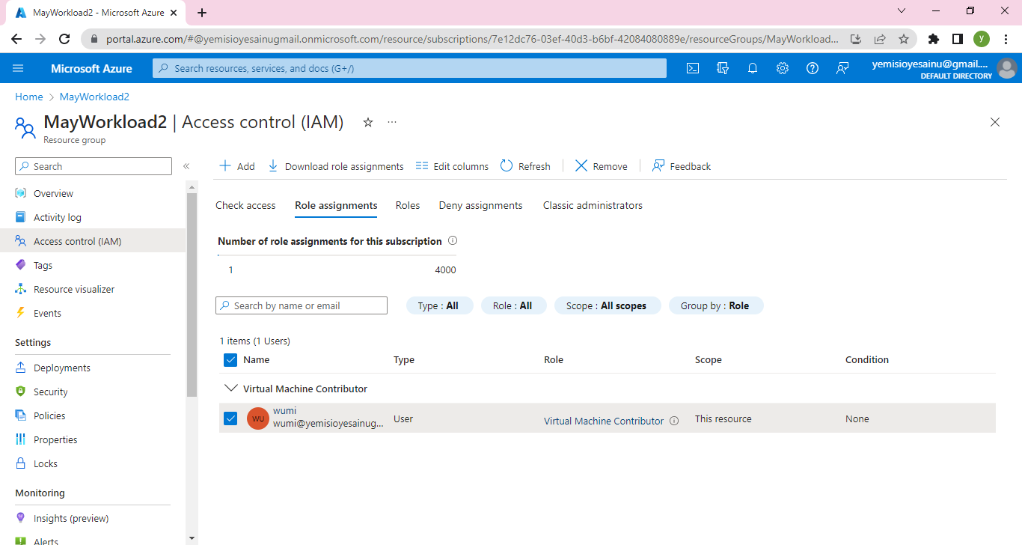Launch Cloud Shell from the top bar

tap(693, 68)
